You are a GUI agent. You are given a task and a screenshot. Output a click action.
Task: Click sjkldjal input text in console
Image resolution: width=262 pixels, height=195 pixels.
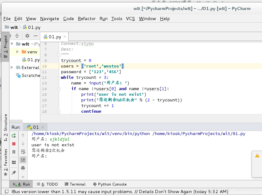pos(60,139)
